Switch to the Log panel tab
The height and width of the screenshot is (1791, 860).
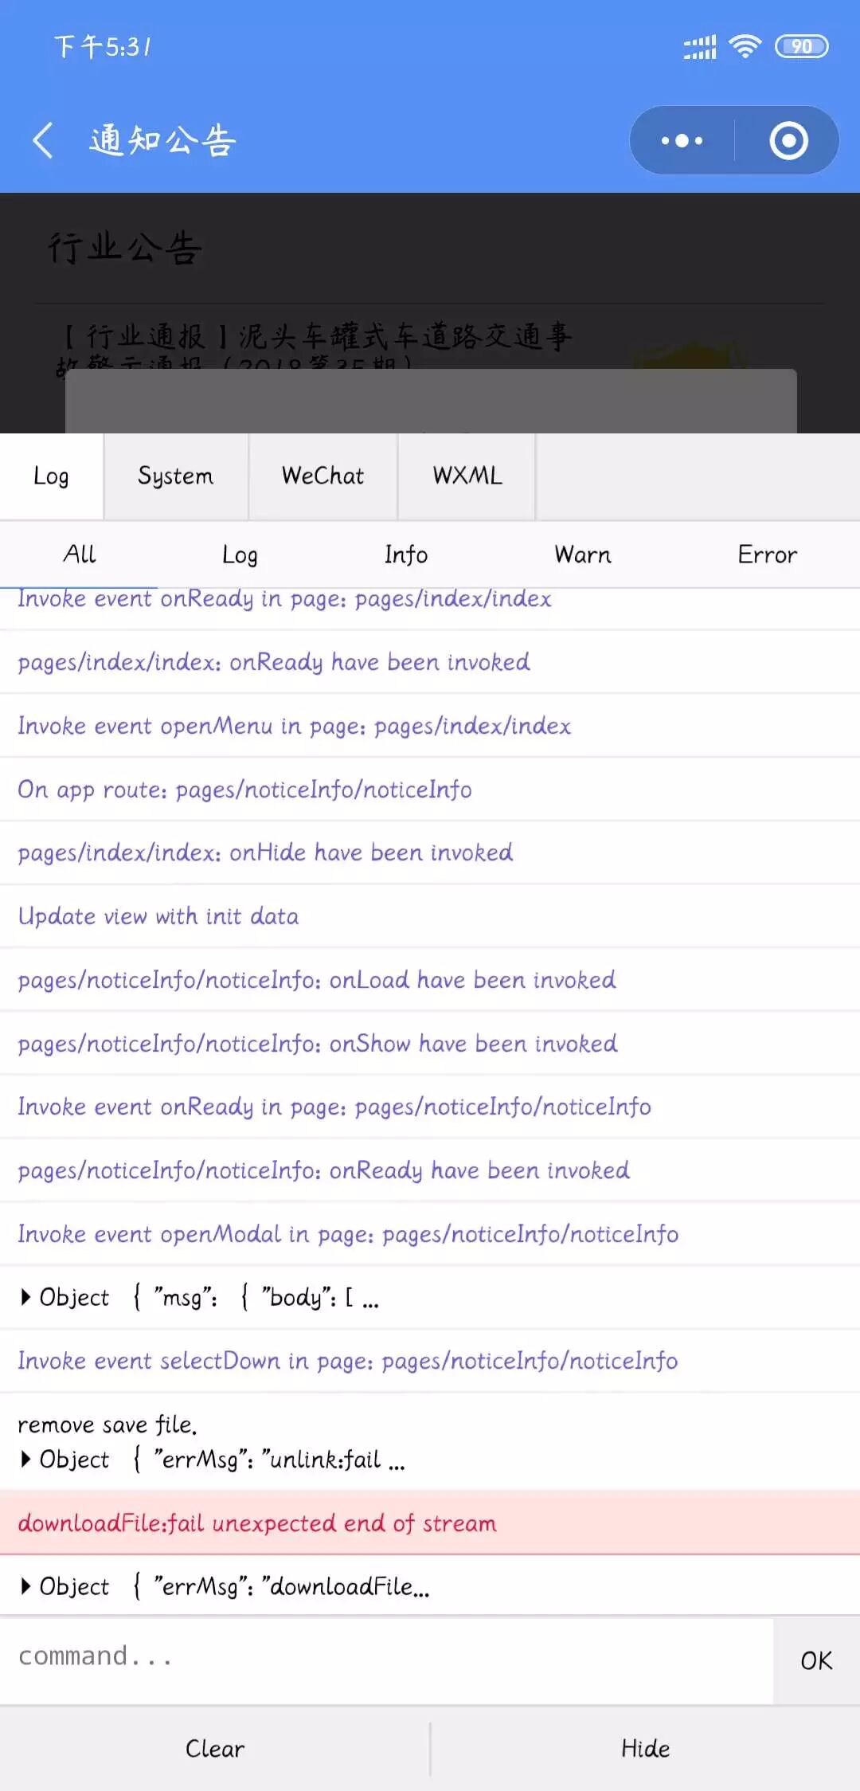51,476
